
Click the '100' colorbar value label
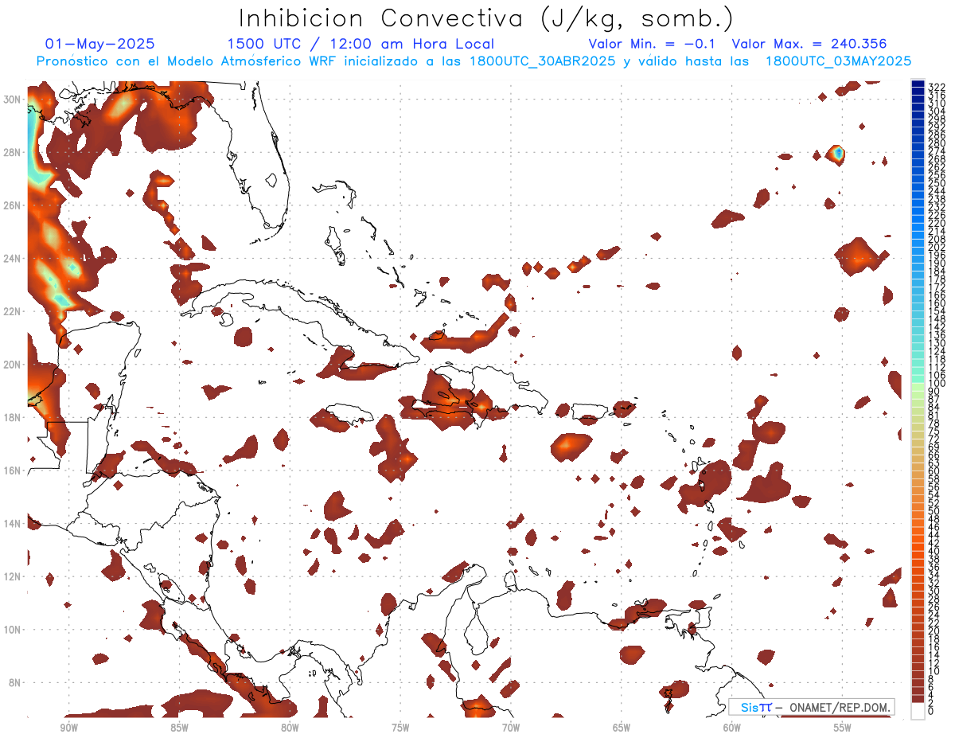(937, 384)
